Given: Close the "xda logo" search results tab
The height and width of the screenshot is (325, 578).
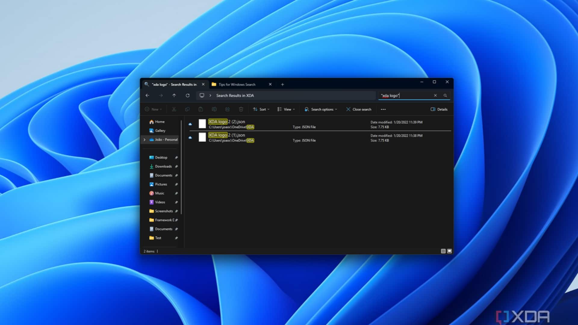Looking at the screenshot, I should (203, 85).
